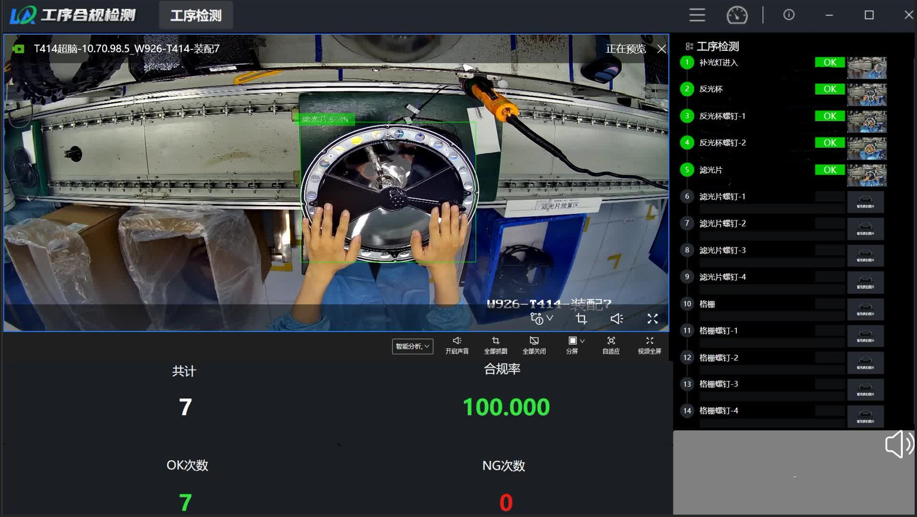Click the 全部关闭 close-all icon
The image size is (917, 517).
pyautogui.click(x=534, y=345)
